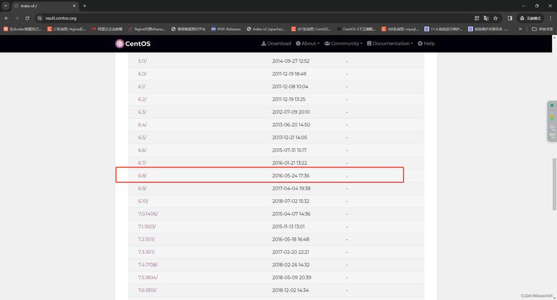Click the page vertical scrollbar thumb

(x=554, y=184)
